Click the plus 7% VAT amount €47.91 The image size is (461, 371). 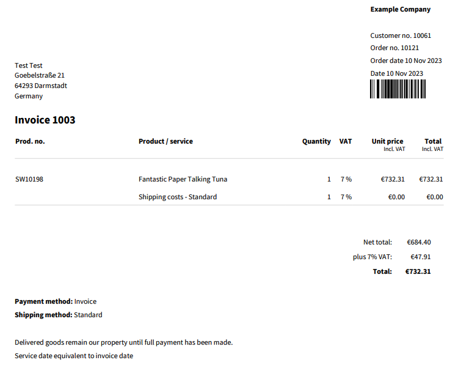pos(421,257)
